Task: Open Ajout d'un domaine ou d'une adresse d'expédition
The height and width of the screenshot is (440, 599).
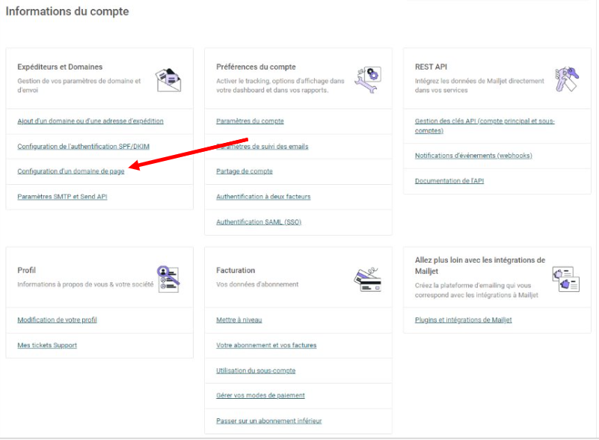Action: (90, 121)
